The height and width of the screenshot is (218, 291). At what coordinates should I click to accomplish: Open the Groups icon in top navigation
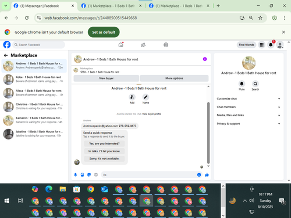(x=166, y=45)
